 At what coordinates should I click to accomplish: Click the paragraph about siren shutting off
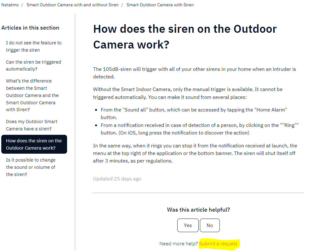click(195, 153)
